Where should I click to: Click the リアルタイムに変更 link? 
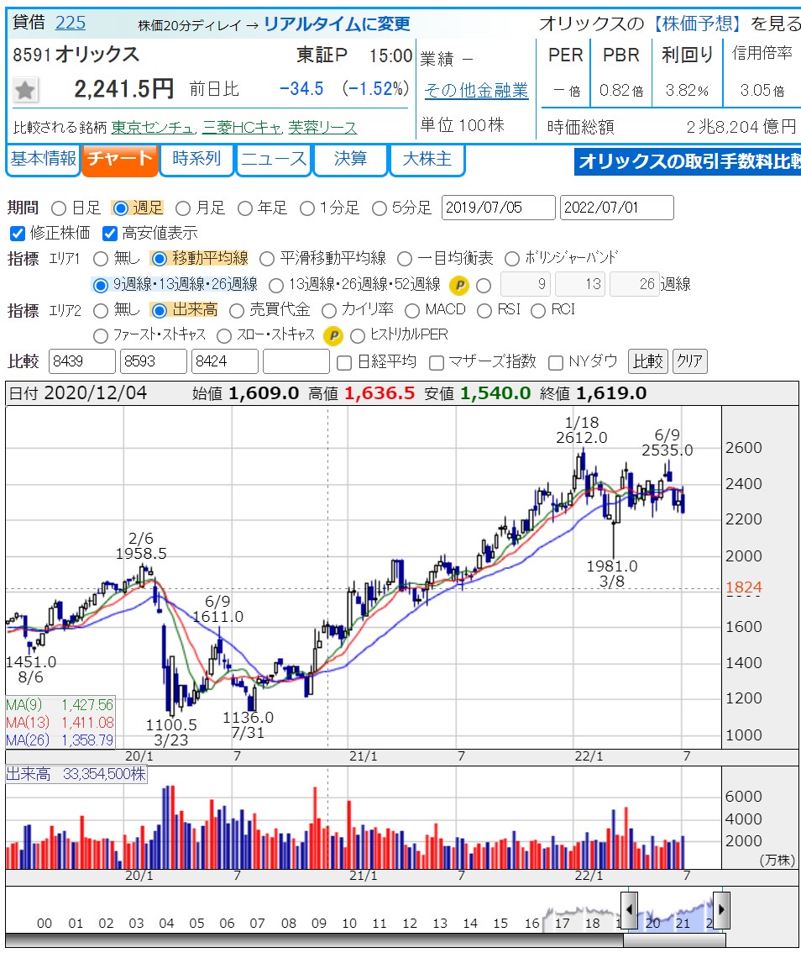pos(338,24)
